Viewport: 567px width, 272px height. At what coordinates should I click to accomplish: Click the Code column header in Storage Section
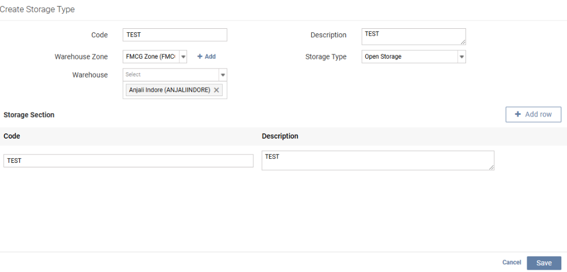(12, 136)
